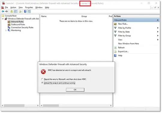Click the MMC console icon in menu bar
The image size is (162, 113).
pos(2,8)
